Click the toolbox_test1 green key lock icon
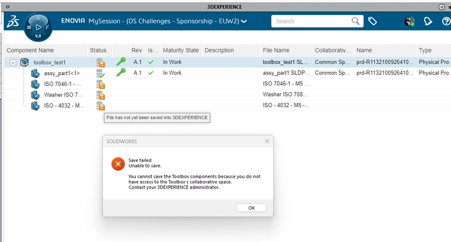The image size is (451, 242). (121, 61)
